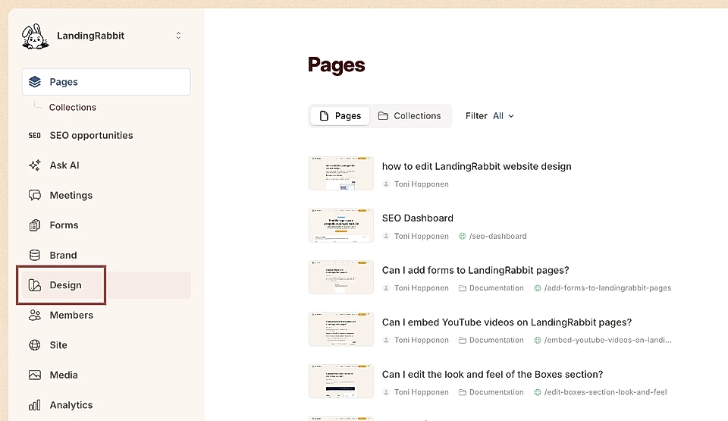Click the SEO opportunities icon

pyautogui.click(x=34, y=135)
